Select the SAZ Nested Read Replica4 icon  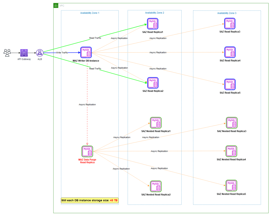pos(231,151)
